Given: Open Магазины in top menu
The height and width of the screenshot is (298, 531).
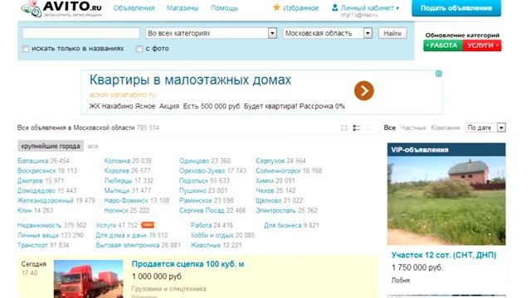Looking at the screenshot, I should pos(183,7).
